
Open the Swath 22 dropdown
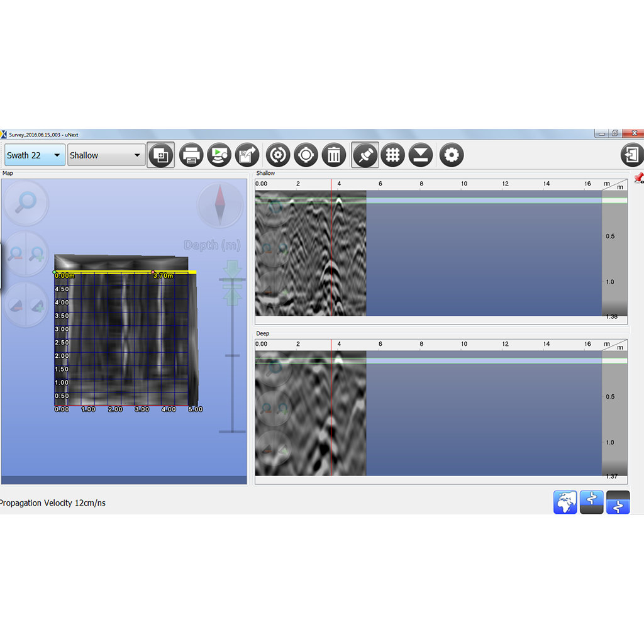[x=35, y=155]
